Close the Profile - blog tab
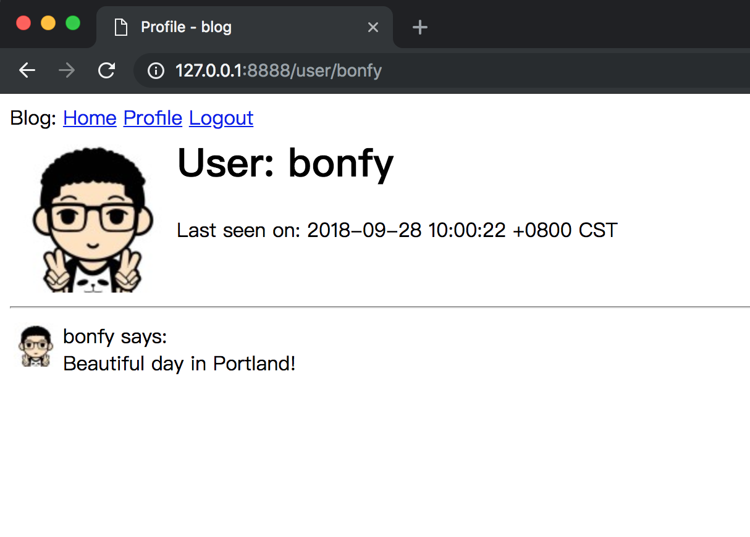This screenshot has height=537, width=750. (x=373, y=27)
